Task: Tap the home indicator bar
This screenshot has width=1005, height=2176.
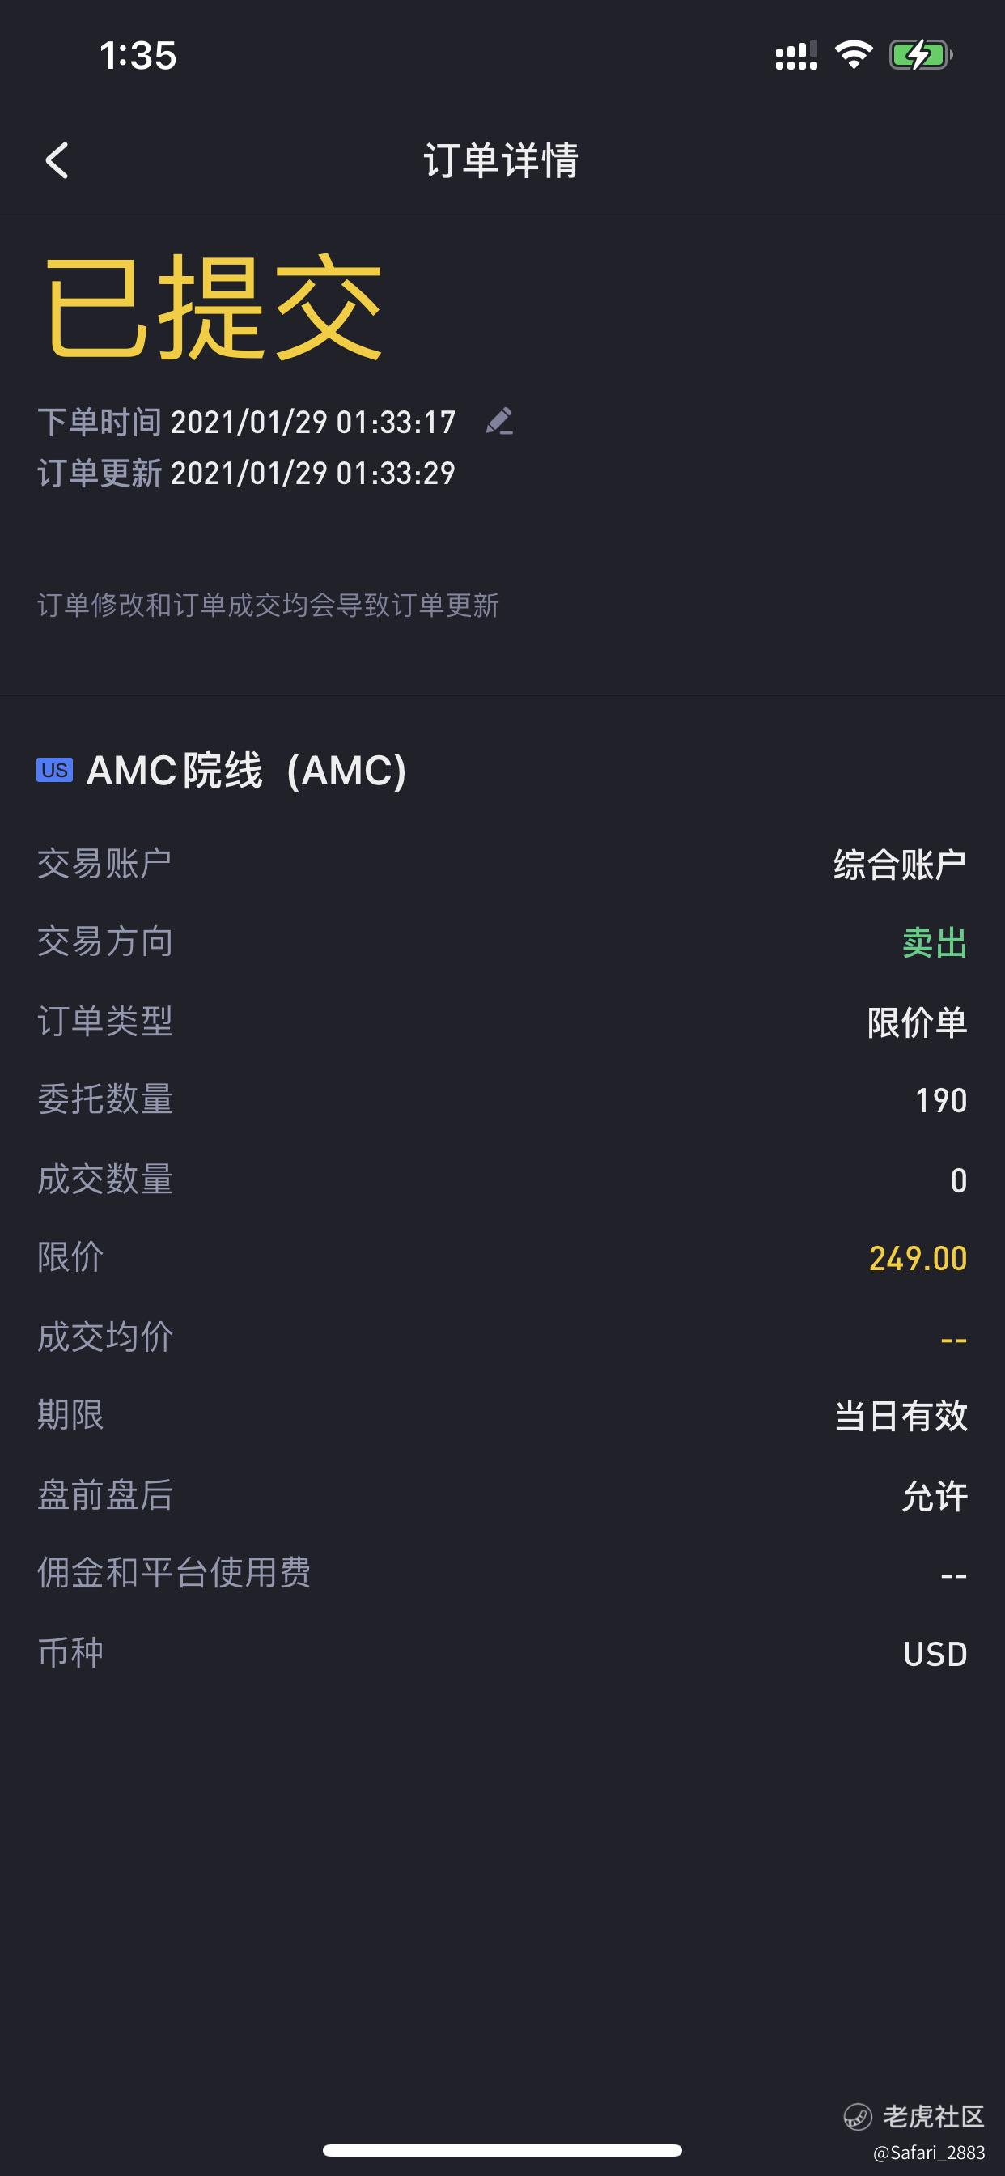Action: [502, 2150]
